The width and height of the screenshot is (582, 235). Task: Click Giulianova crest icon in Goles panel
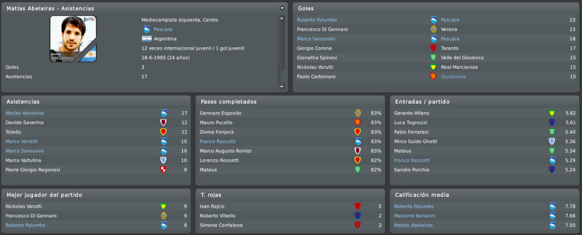[x=433, y=76]
